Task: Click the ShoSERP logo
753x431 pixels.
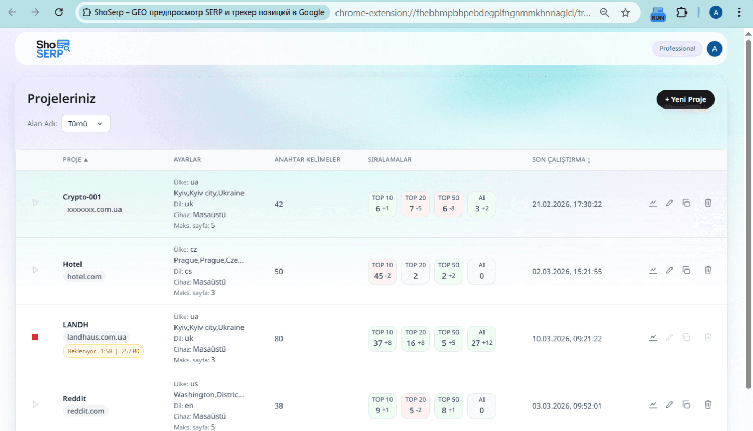Action: pyautogui.click(x=53, y=48)
